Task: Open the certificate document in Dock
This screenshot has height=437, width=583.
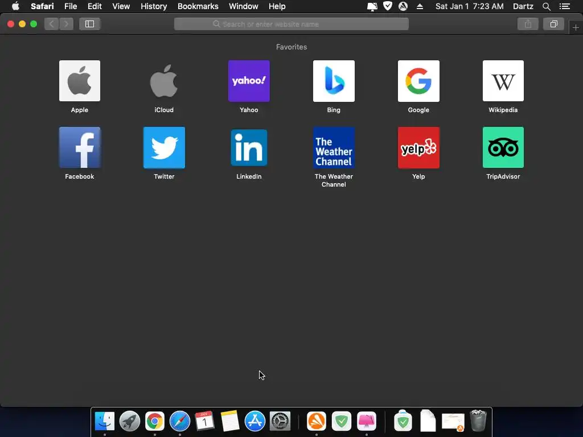Action: click(453, 422)
